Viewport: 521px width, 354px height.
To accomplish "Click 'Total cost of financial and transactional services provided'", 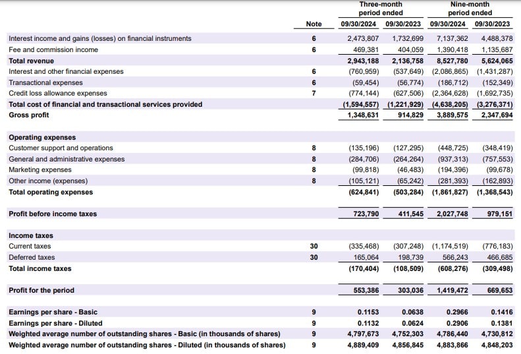I will click(105, 104).
